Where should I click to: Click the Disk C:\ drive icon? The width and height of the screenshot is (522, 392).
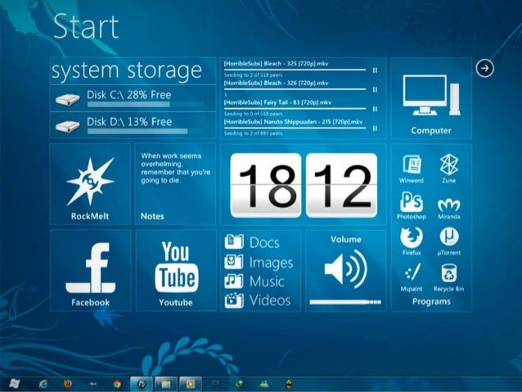pyautogui.click(x=68, y=99)
